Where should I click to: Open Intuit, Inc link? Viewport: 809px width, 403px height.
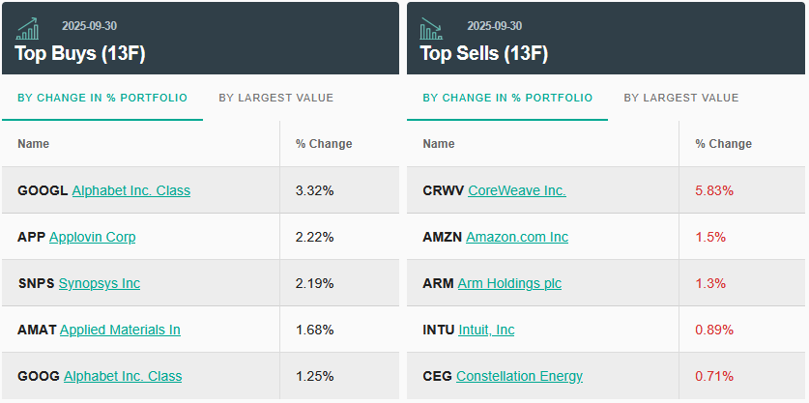pos(486,330)
